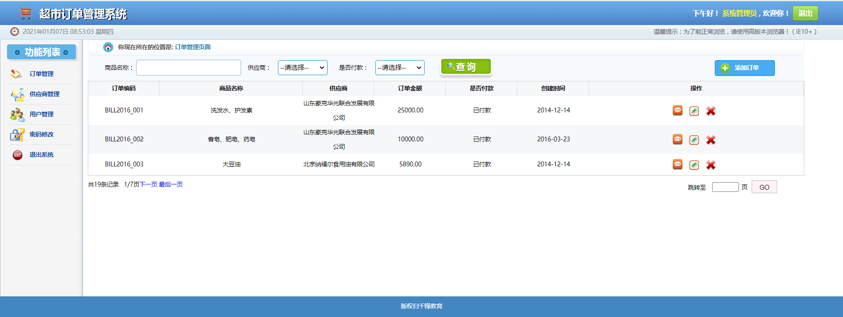This screenshot has height=317, width=843.
Task: Click the 商品名称 column header
Action: (x=231, y=88)
